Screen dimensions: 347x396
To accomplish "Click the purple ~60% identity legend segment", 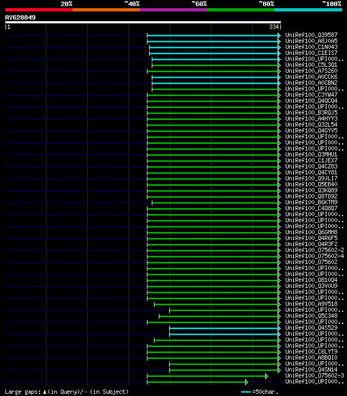I will click(x=173, y=10).
